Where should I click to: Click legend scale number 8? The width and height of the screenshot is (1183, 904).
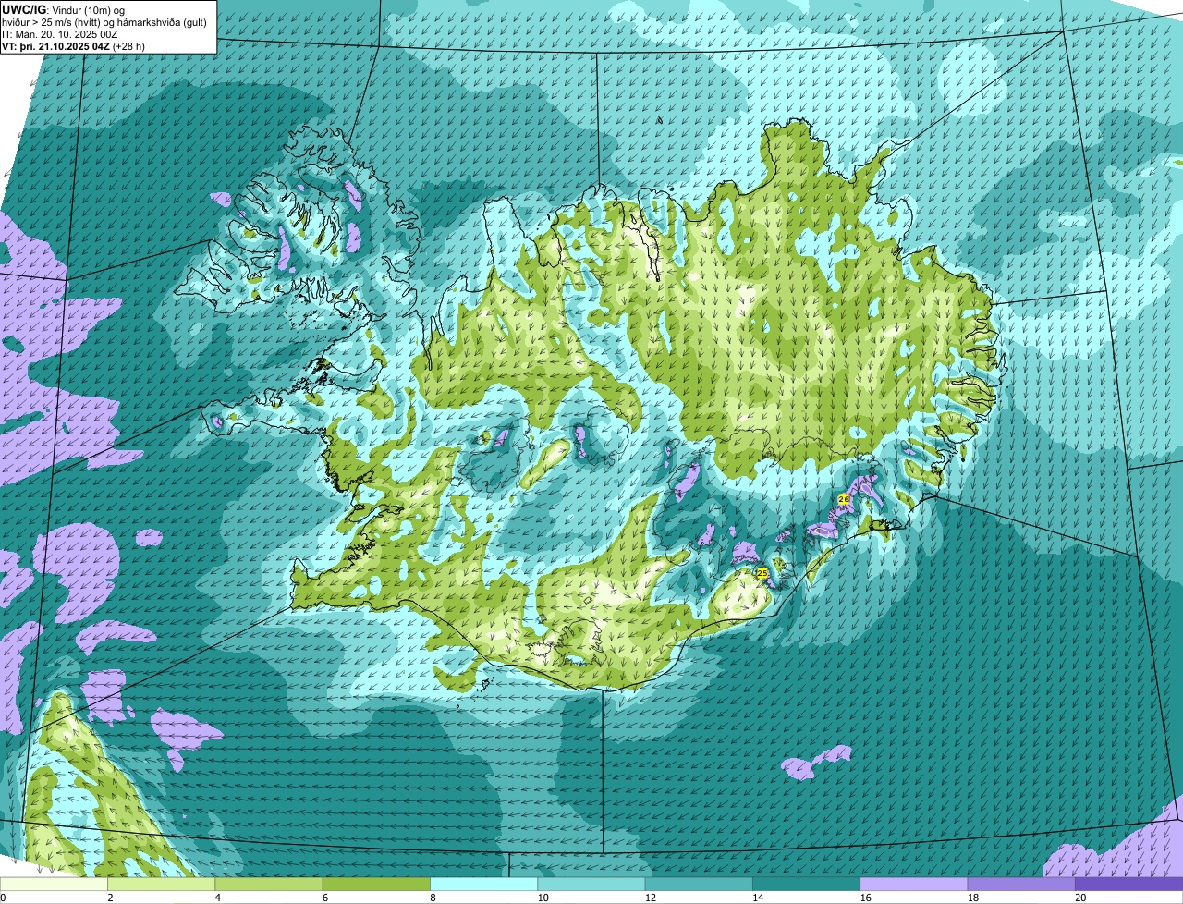(432, 898)
